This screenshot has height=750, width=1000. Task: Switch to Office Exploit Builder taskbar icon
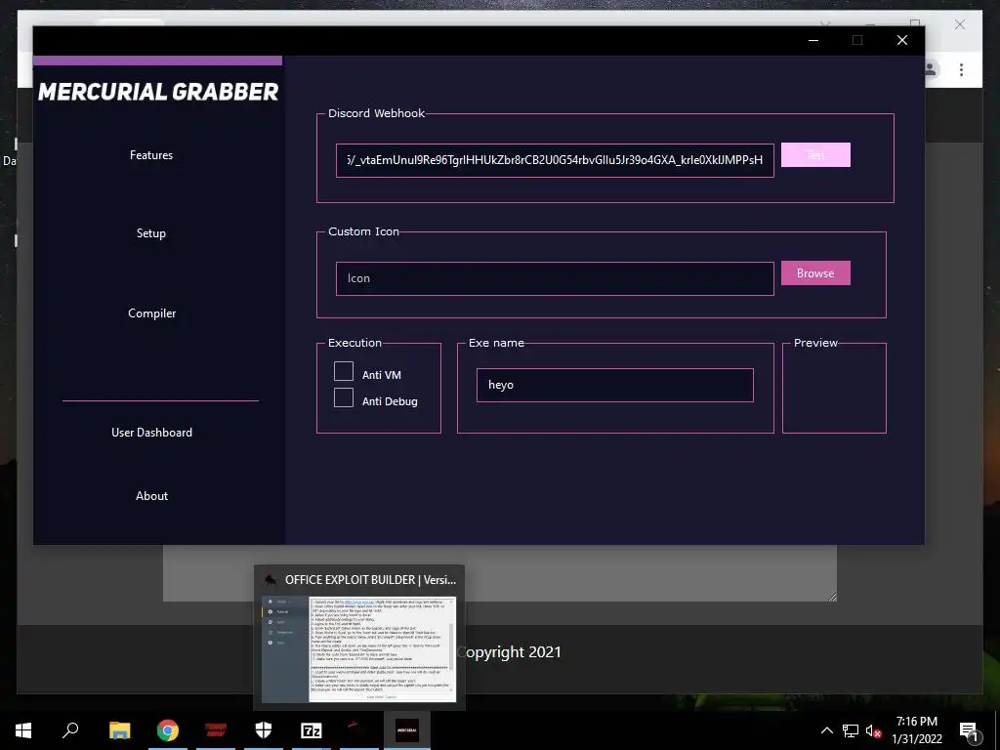tap(359, 729)
